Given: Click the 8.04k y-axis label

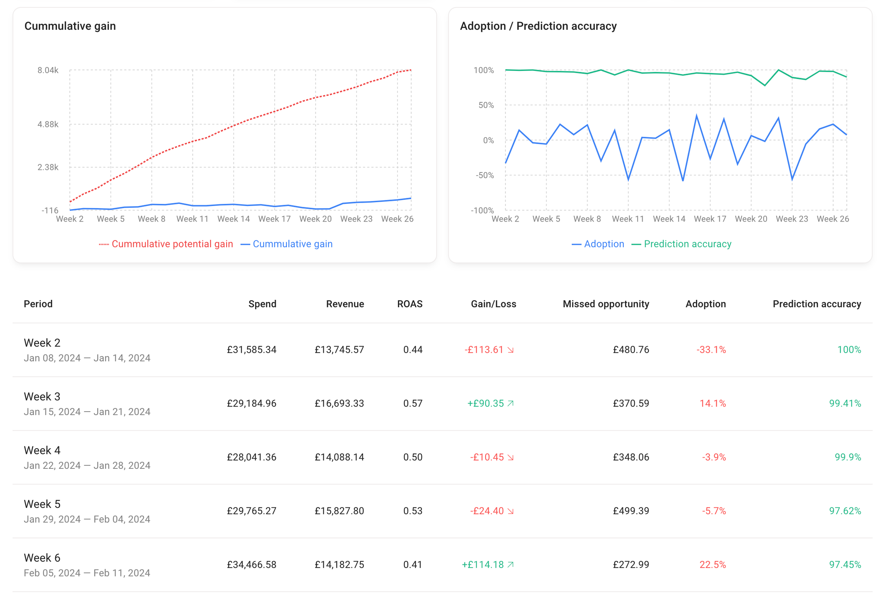Looking at the screenshot, I should pos(48,70).
